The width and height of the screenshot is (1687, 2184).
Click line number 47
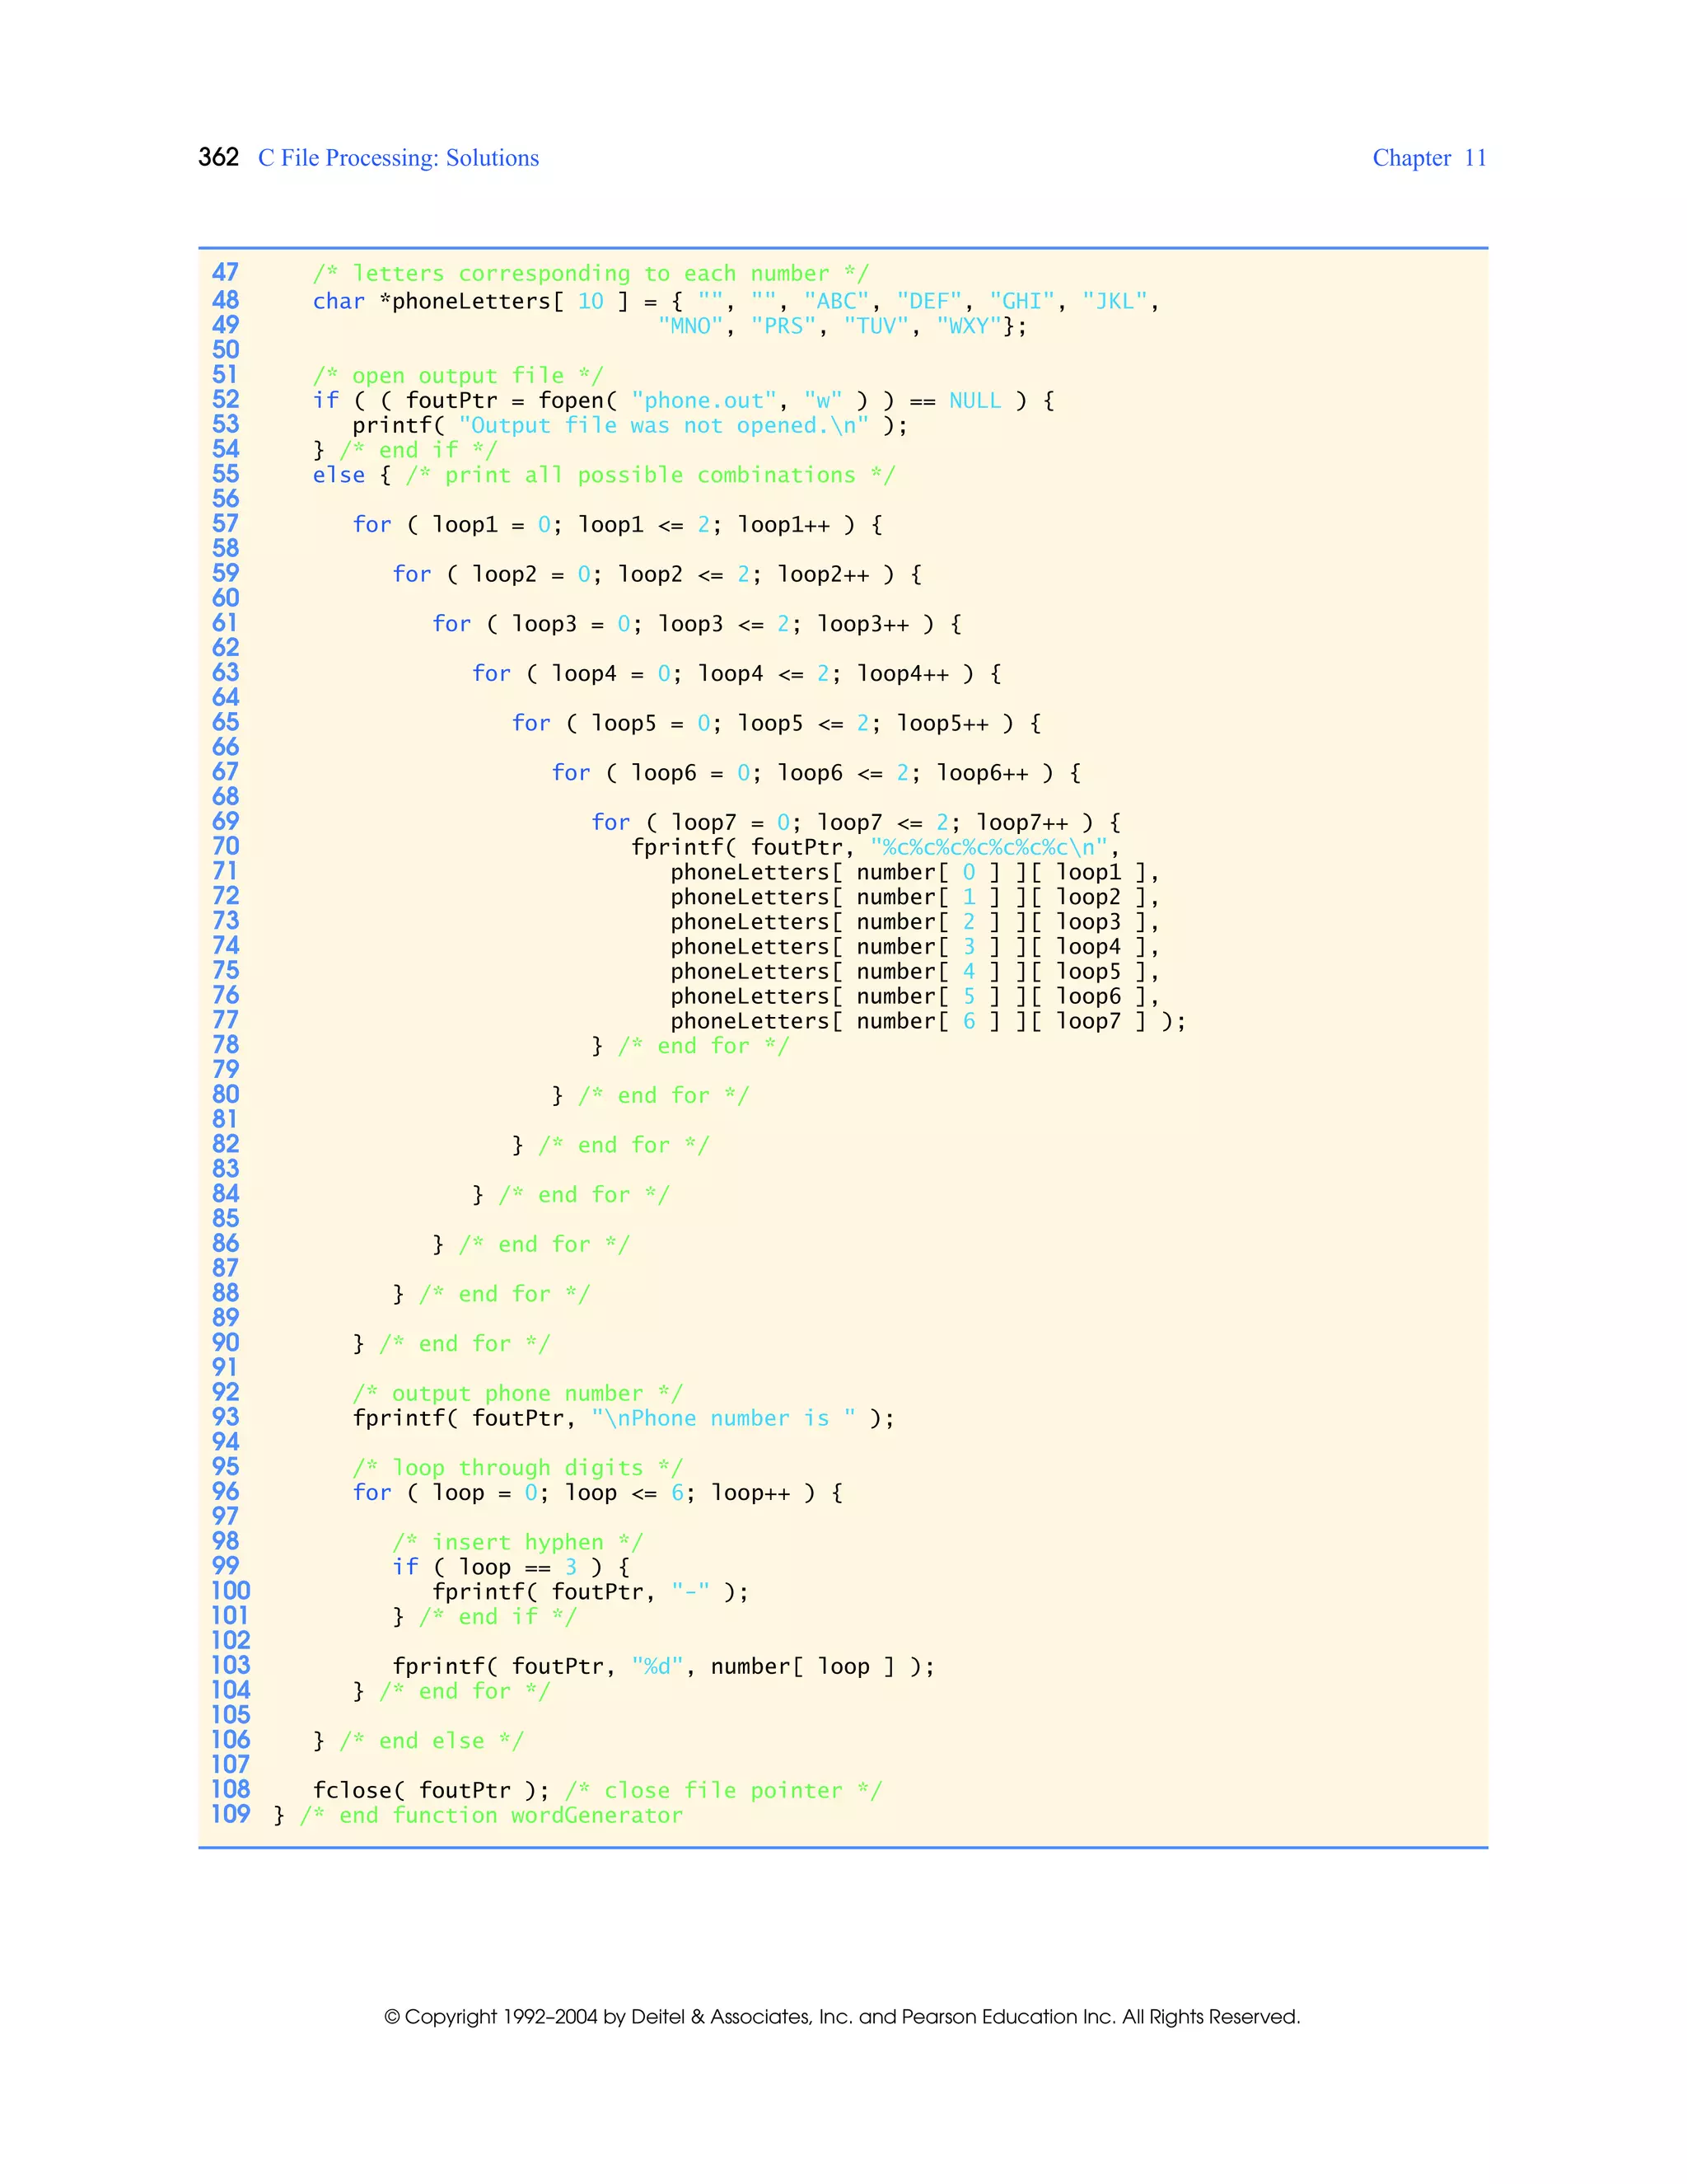tap(225, 272)
